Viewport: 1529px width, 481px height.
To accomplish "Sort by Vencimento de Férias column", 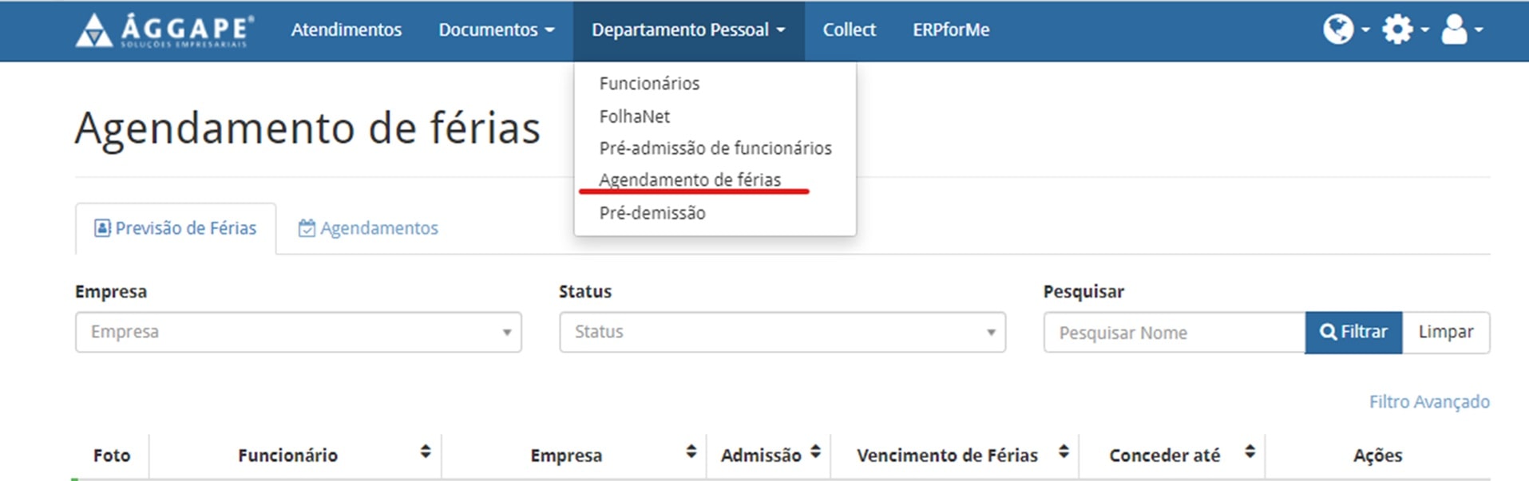I will (x=1064, y=452).
